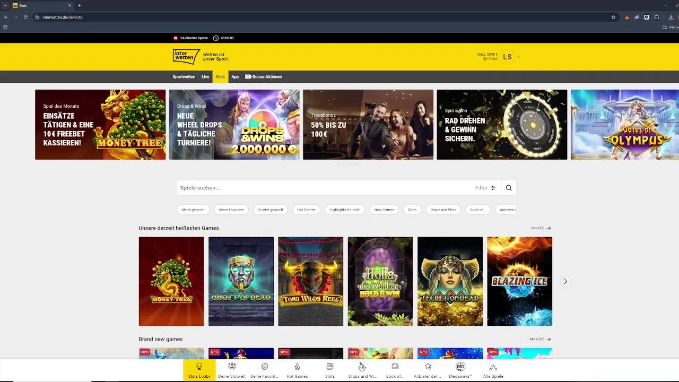The width and height of the screenshot is (679, 382).
Task: Open the Drops & Wins promotion banner
Action: pyautogui.click(x=234, y=125)
